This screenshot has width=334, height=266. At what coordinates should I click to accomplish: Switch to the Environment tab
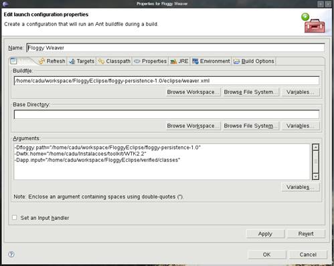[x=211, y=61]
